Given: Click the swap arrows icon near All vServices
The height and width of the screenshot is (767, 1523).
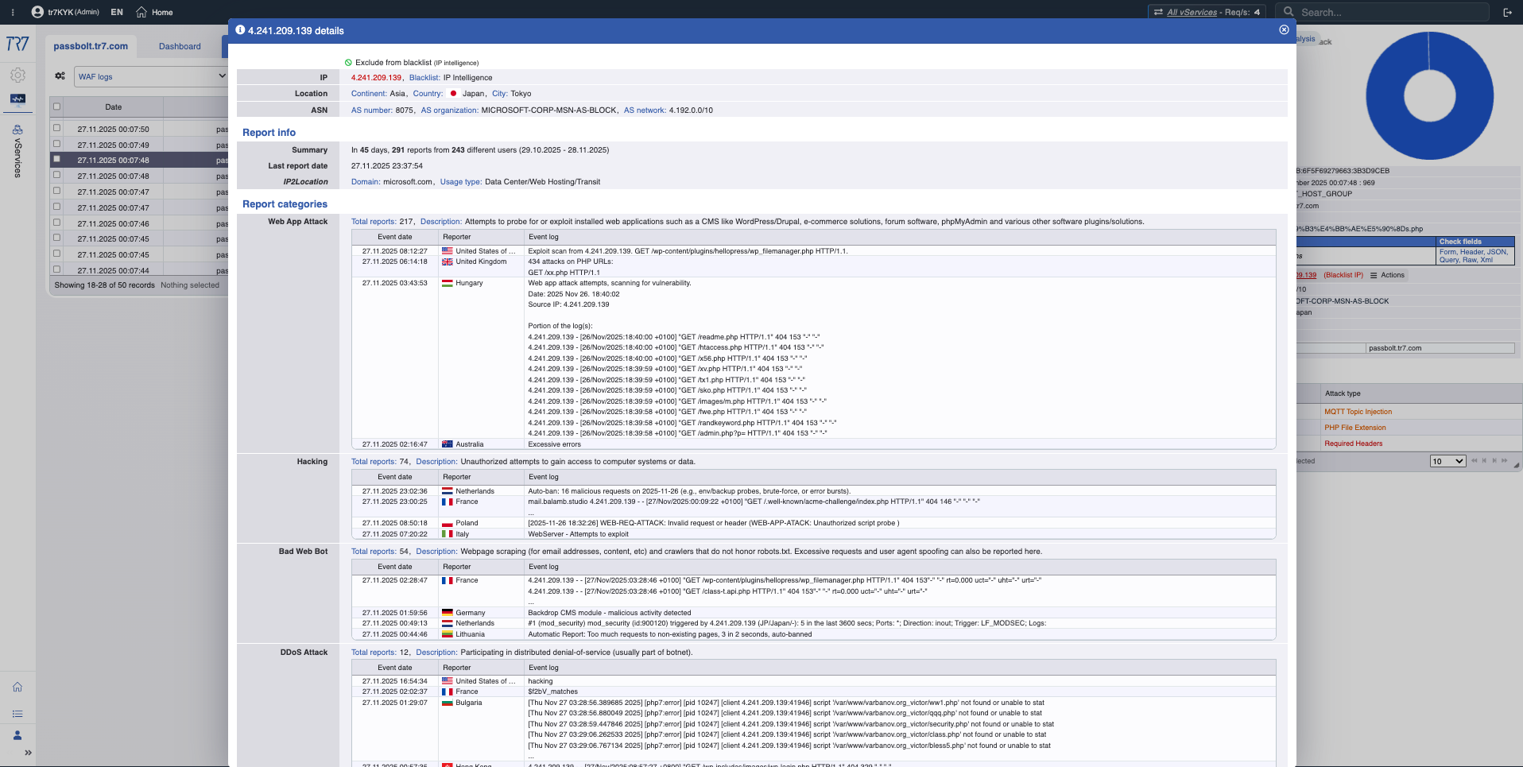Looking at the screenshot, I should (x=1158, y=12).
